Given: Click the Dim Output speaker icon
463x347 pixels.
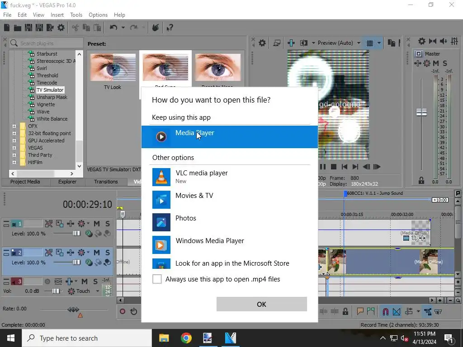Looking at the screenshot, I should pyautogui.click(x=443, y=41).
